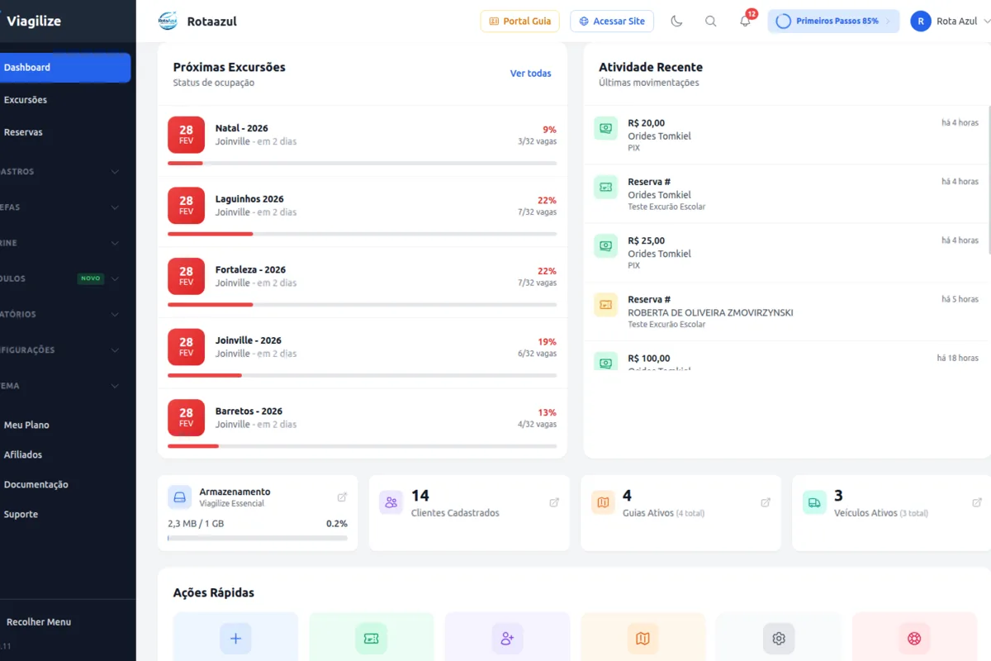Click Natal - 2026 occupancy progress bar
Viewport: 991px width, 661px height.
point(362,163)
